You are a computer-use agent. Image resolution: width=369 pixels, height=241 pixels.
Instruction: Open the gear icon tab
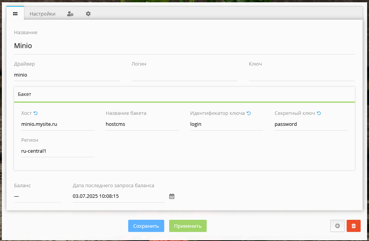(88, 14)
